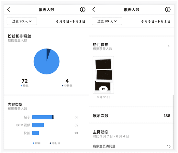Open info icon in left panel header
Screen dimensions: 178x153
83,9
